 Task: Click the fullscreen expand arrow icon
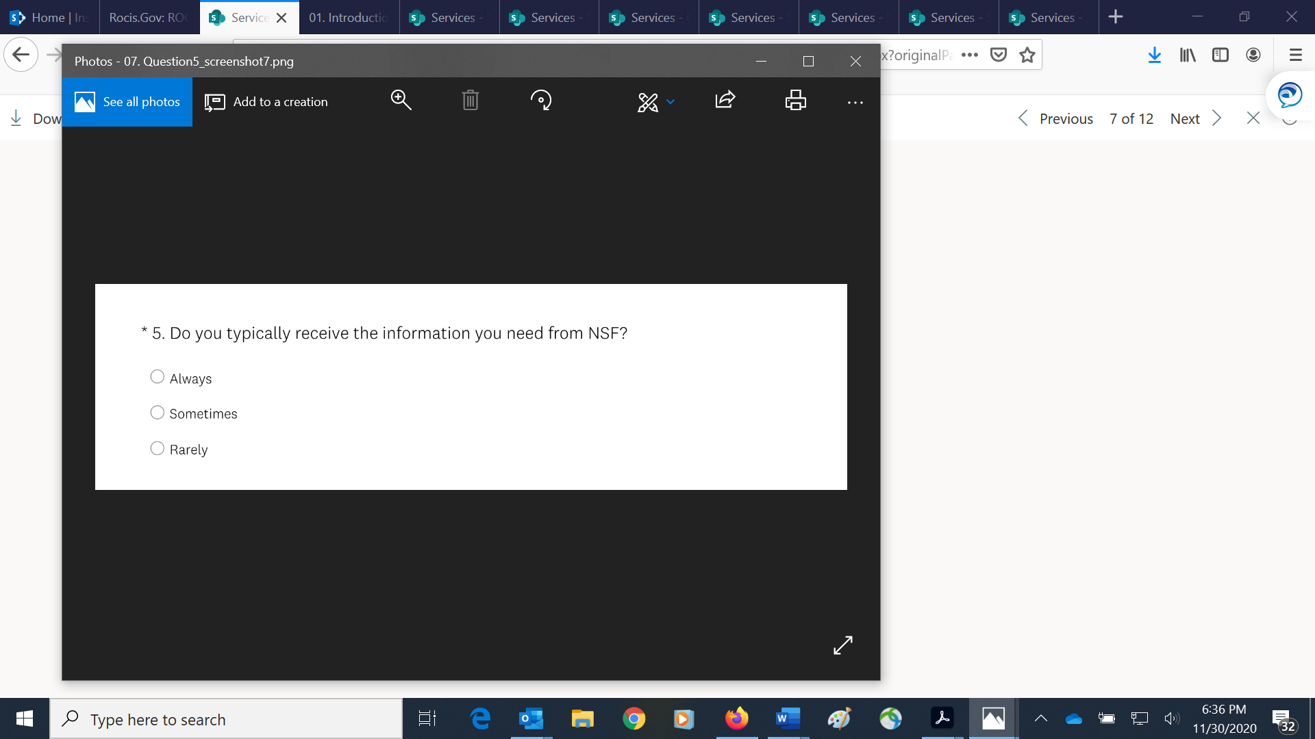pos(842,645)
